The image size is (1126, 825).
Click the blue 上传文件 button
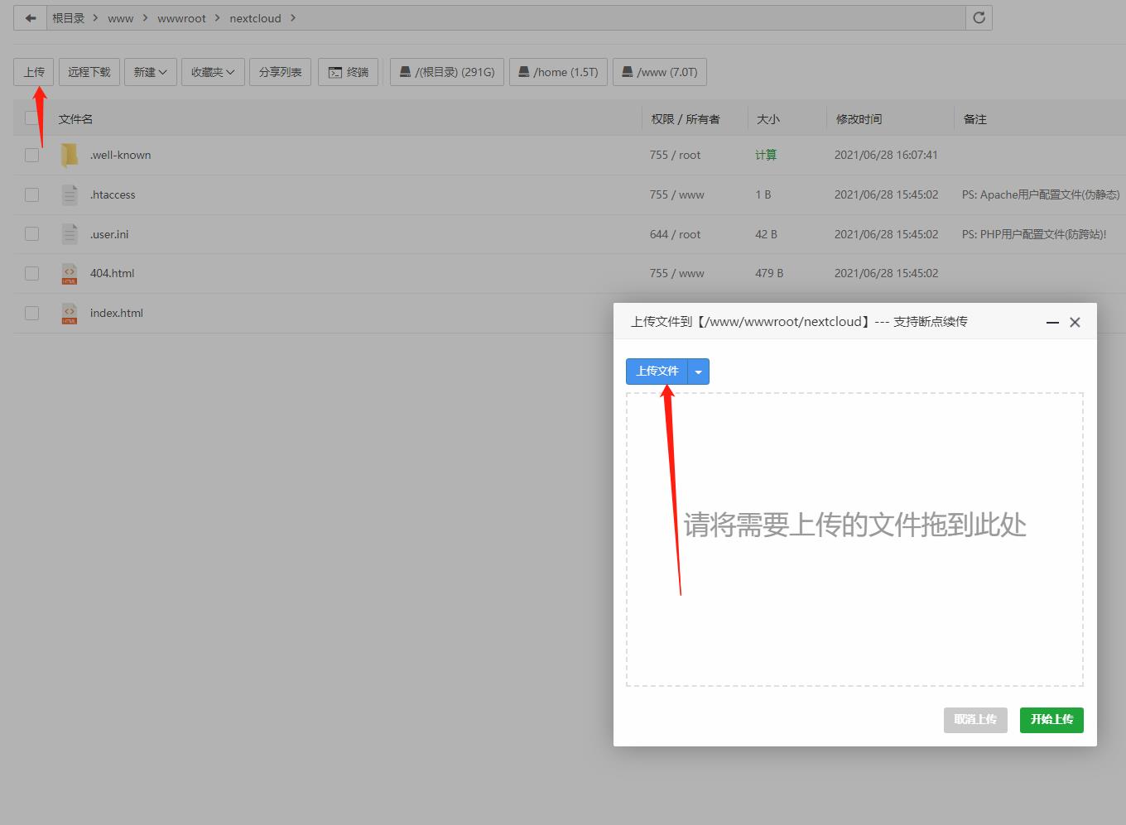point(657,372)
